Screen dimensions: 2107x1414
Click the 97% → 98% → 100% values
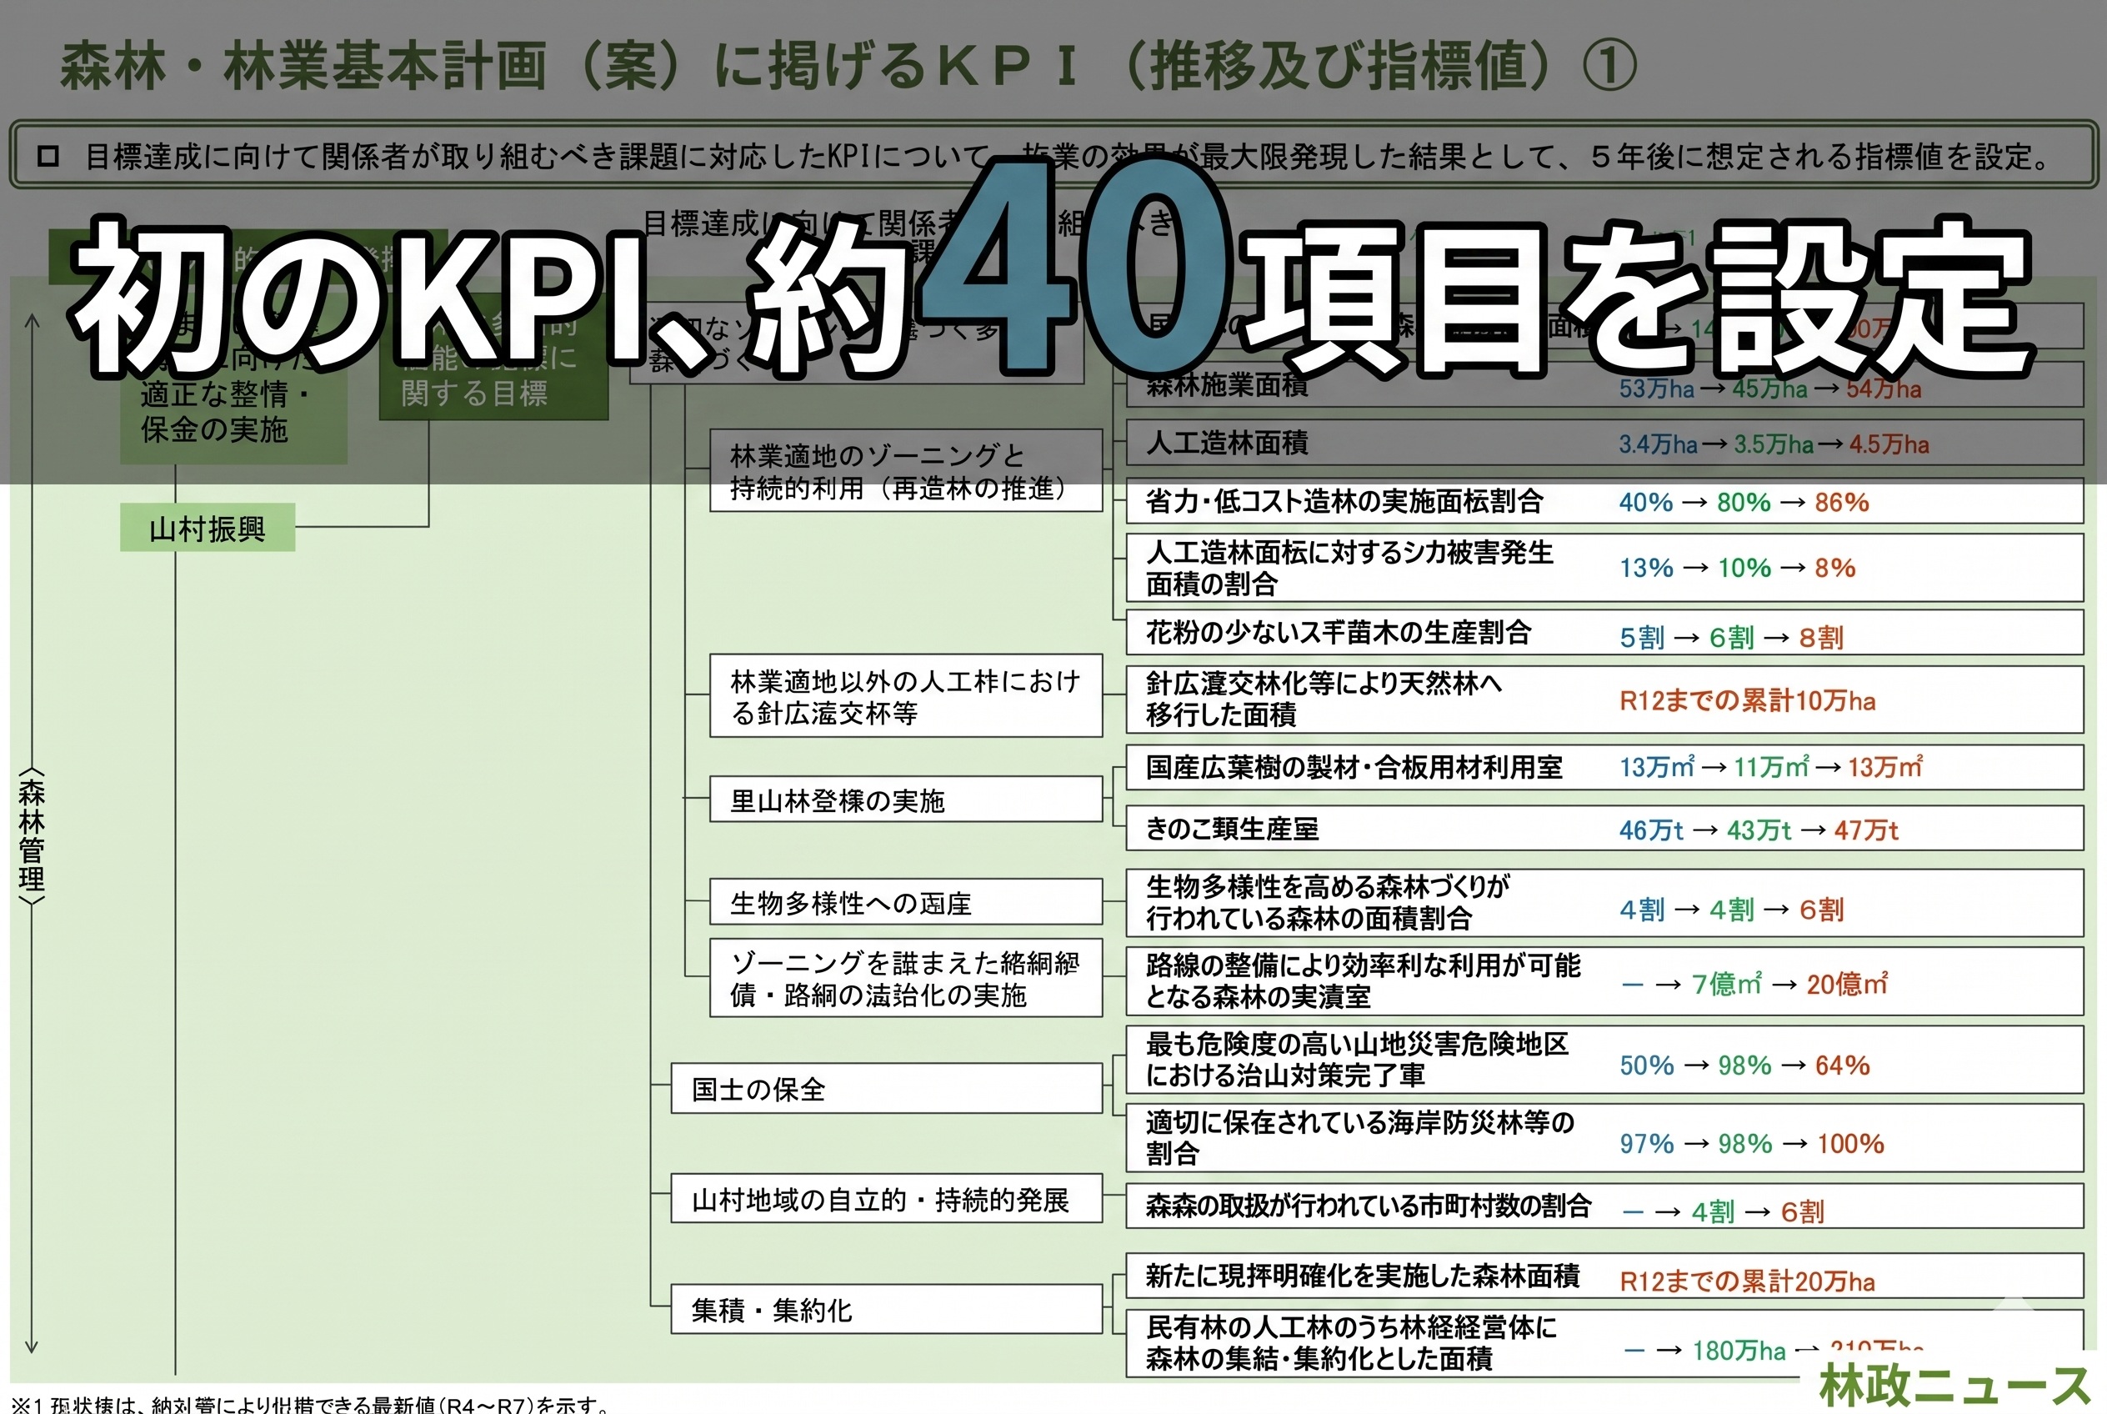point(1751,1144)
